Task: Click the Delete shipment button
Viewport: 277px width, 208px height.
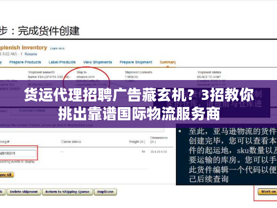Action: click(24, 192)
